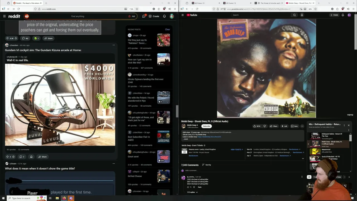Open the r/Gundam subreddit link

[x=14, y=45]
